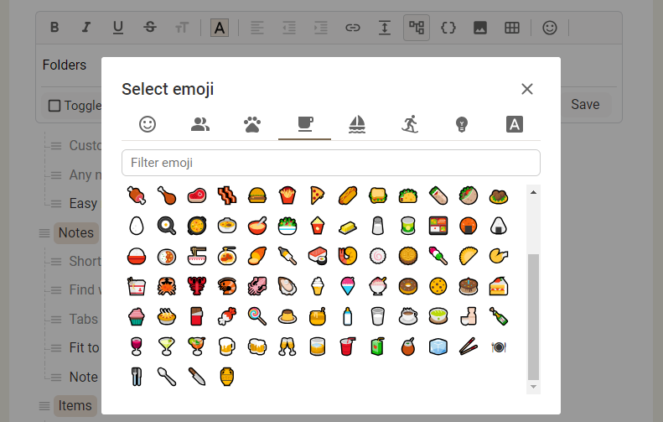
Task: Pick the fried shrimp emoji
Action: [x=348, y=256]
